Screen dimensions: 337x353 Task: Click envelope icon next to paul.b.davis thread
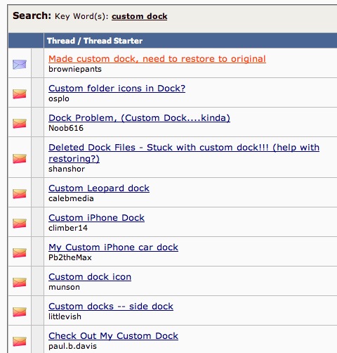pyautogui.click(x=20, y=342)
